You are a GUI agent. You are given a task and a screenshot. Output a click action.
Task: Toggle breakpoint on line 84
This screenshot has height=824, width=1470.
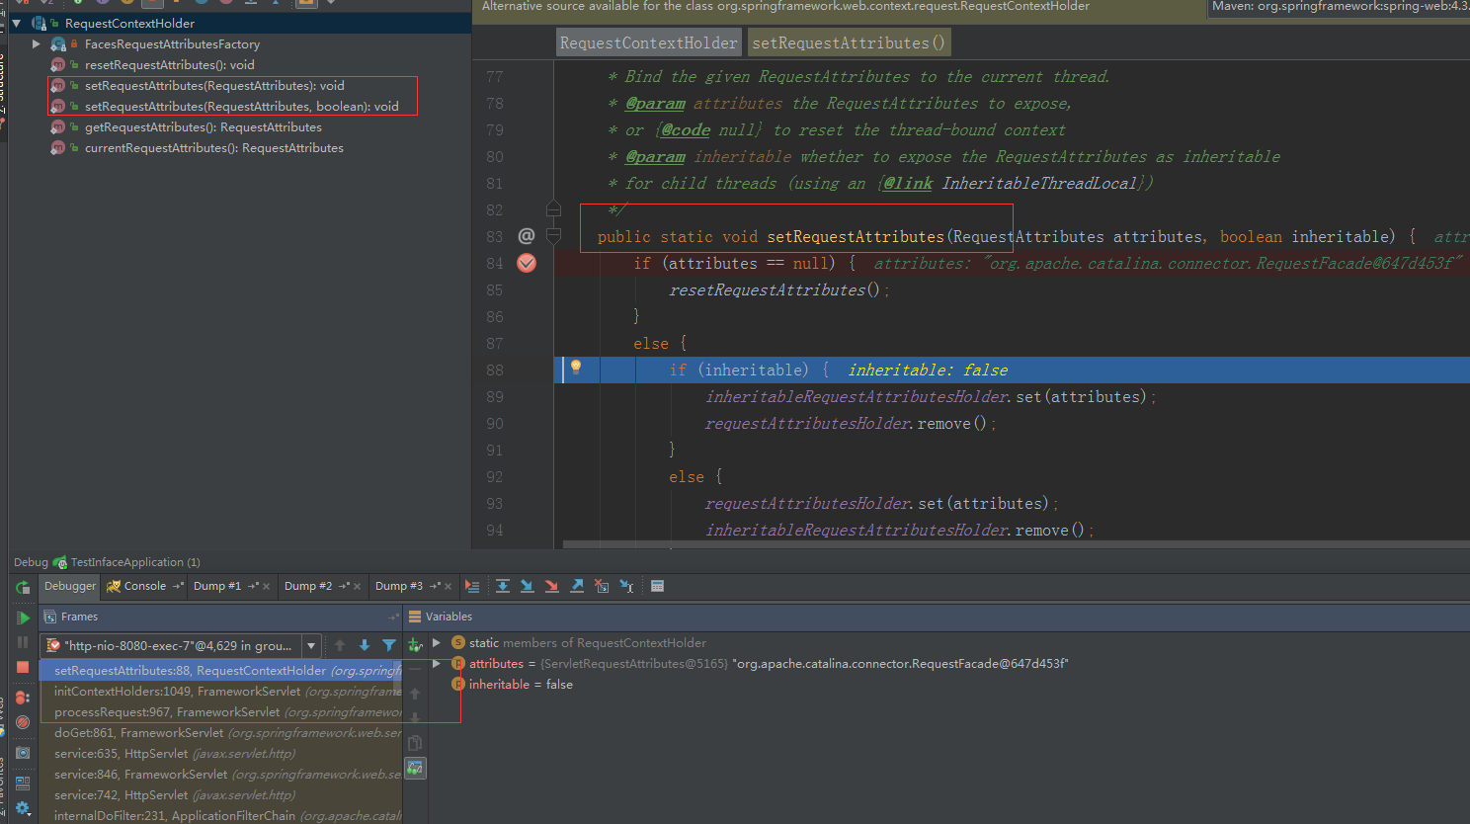(x=527, y=263)
